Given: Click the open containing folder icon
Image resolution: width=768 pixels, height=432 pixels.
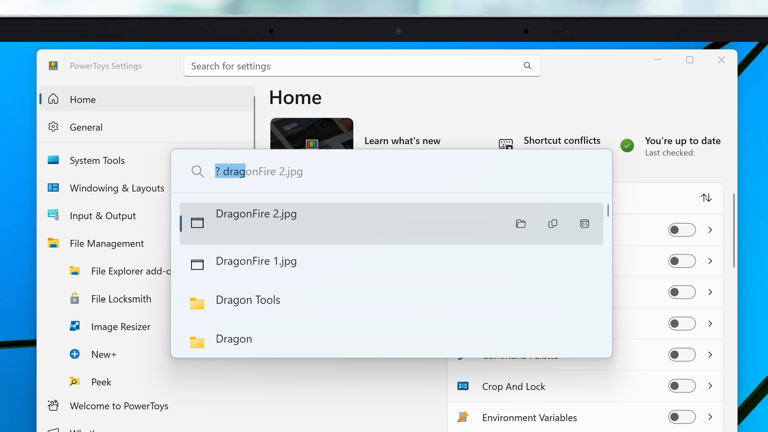Looking at the screenshot, I should [x=521, y=224].
